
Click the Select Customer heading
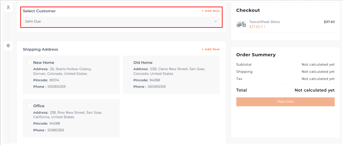(39, 11)
